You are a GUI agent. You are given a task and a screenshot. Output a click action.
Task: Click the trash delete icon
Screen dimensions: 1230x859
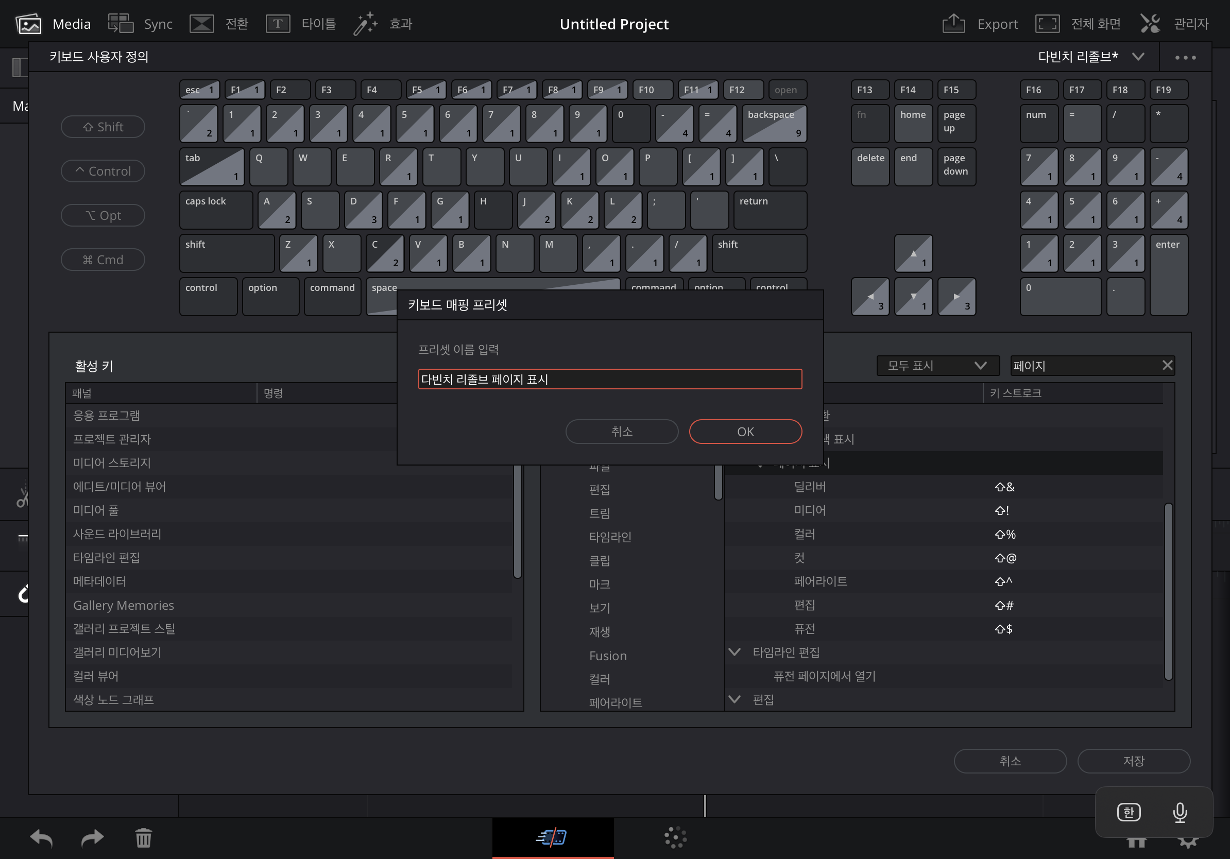coord(144,838)
